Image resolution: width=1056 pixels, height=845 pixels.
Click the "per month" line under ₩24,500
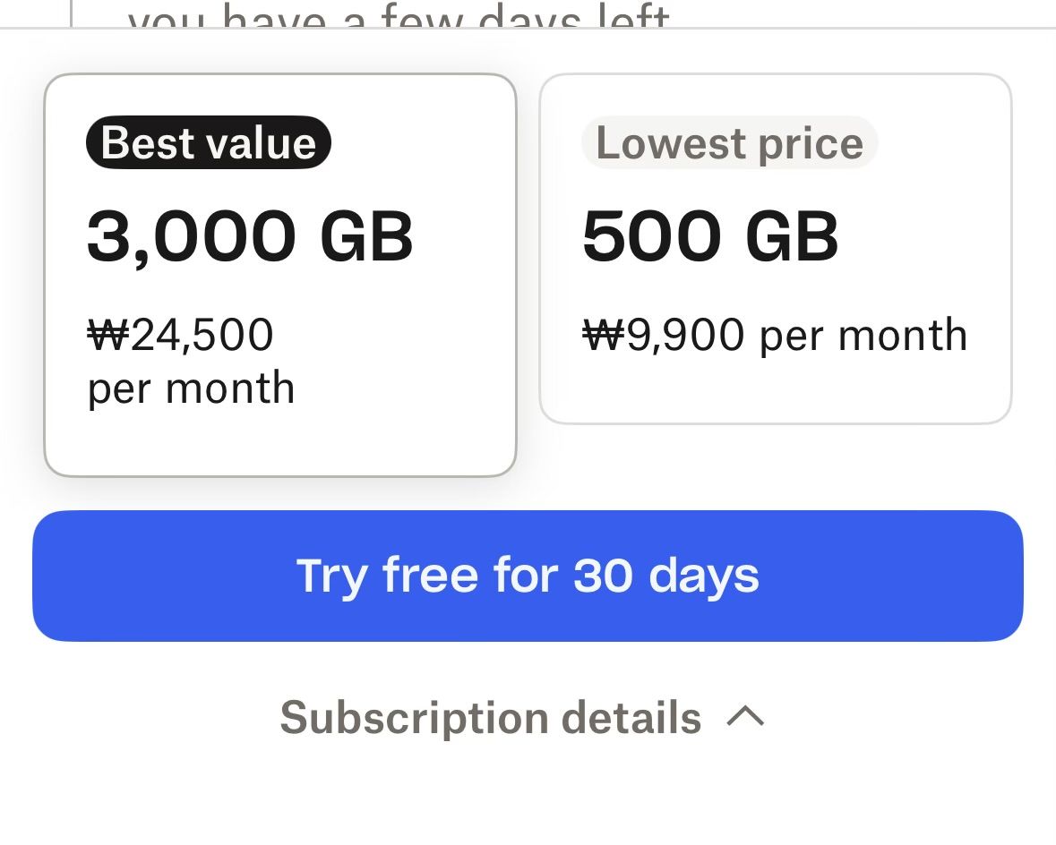point(191,388)
